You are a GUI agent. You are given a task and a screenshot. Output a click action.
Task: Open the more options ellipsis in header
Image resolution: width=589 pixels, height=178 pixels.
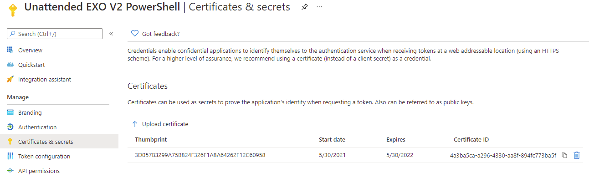click(x=319, y=8)
